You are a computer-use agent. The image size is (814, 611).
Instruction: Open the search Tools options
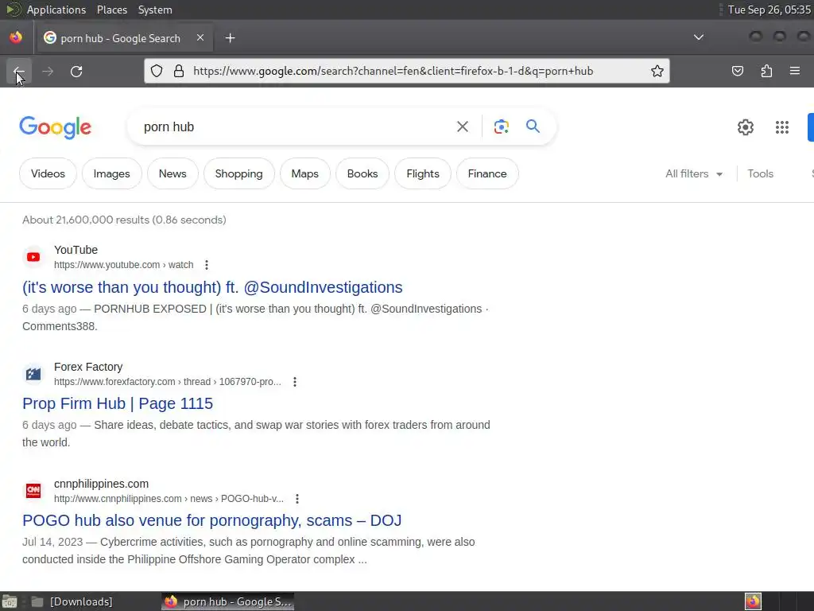pos(761,173)
